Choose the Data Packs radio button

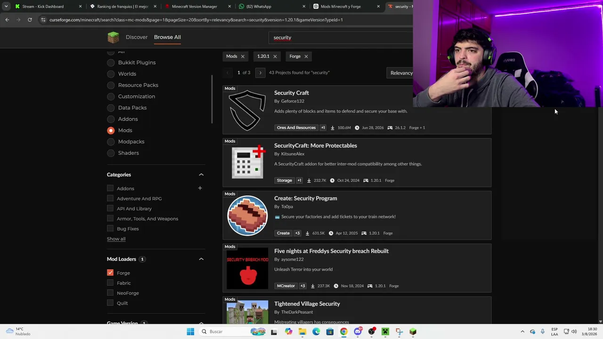tap(111, 108)
